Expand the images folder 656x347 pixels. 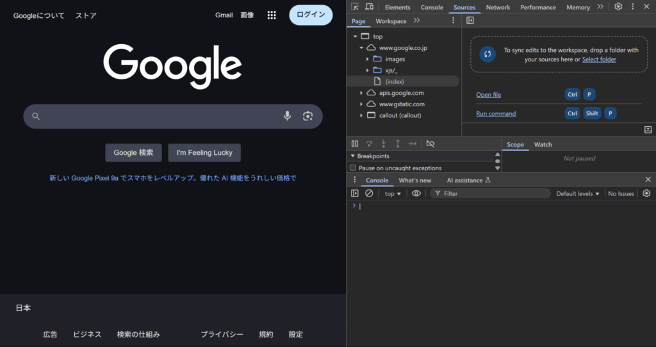pyautogui.click(x=367, y=59)
